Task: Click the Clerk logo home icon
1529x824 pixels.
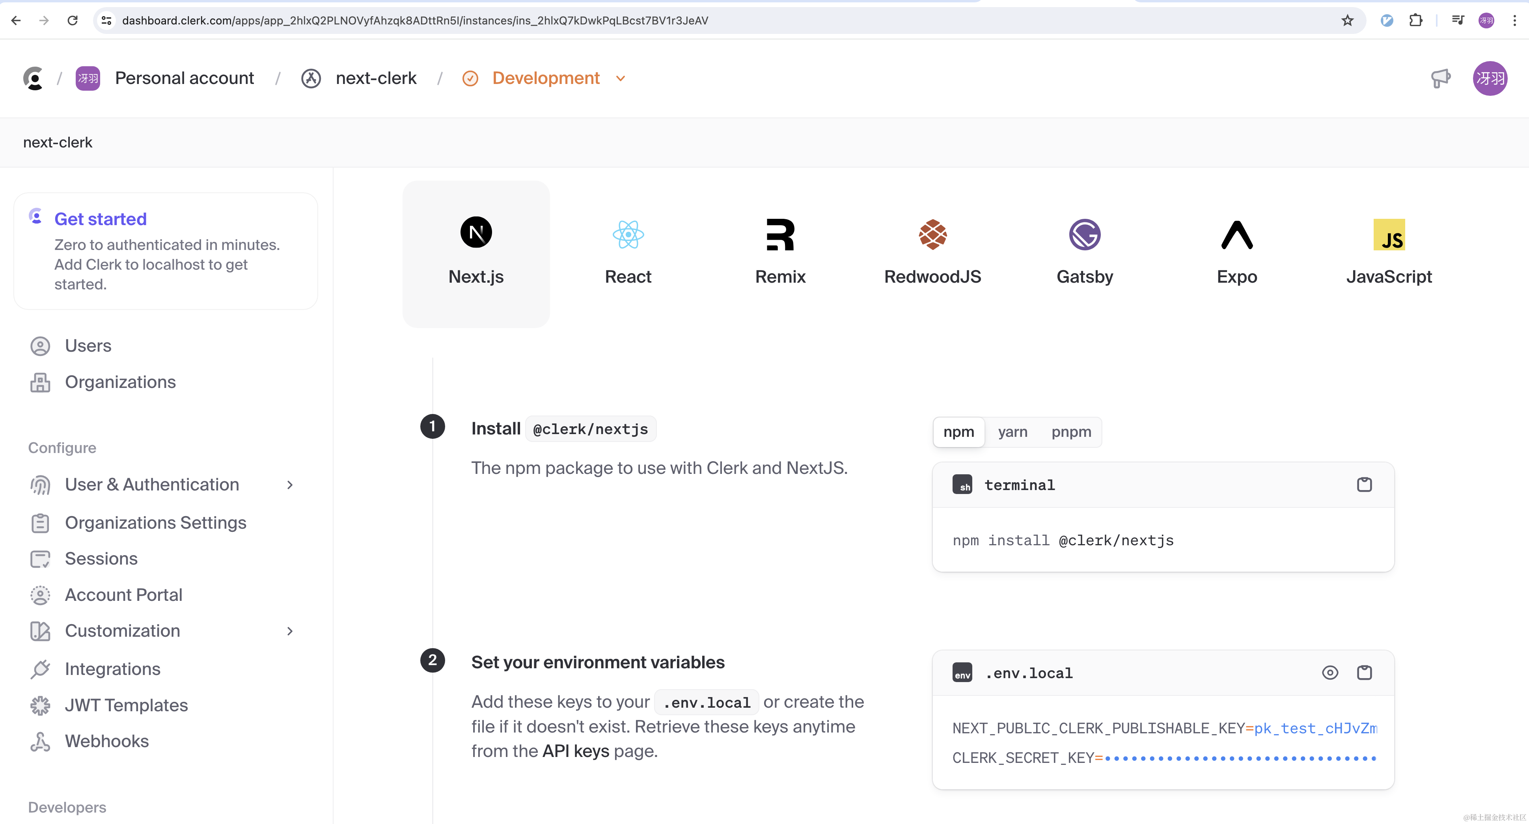Action: [34, 78]
